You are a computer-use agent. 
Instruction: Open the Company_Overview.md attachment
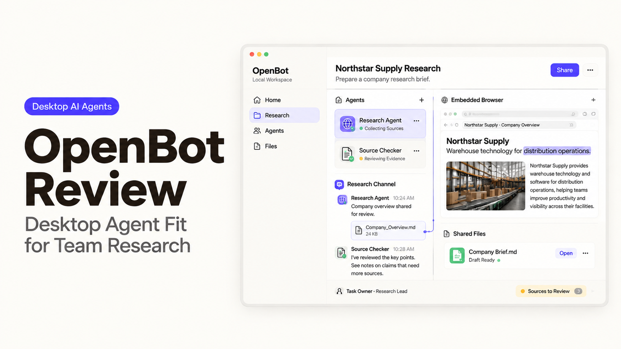pos(388,230)
